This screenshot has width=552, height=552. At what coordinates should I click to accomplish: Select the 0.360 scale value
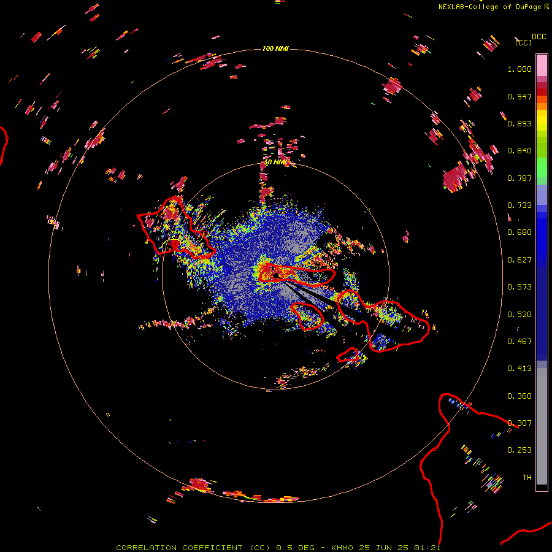(519, 396)
